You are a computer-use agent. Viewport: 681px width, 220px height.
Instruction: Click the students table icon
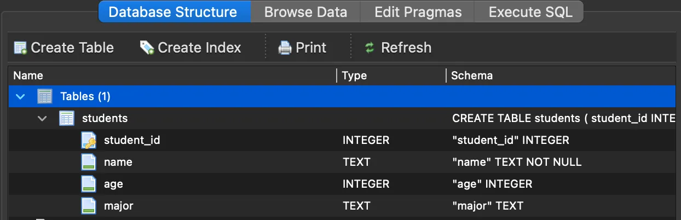coord(66,118)
